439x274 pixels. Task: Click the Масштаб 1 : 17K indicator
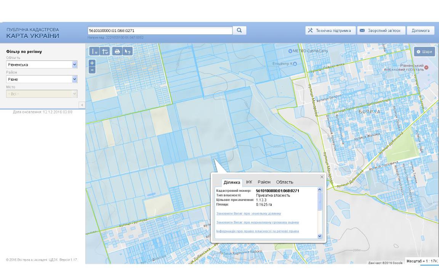click(422, 261)
